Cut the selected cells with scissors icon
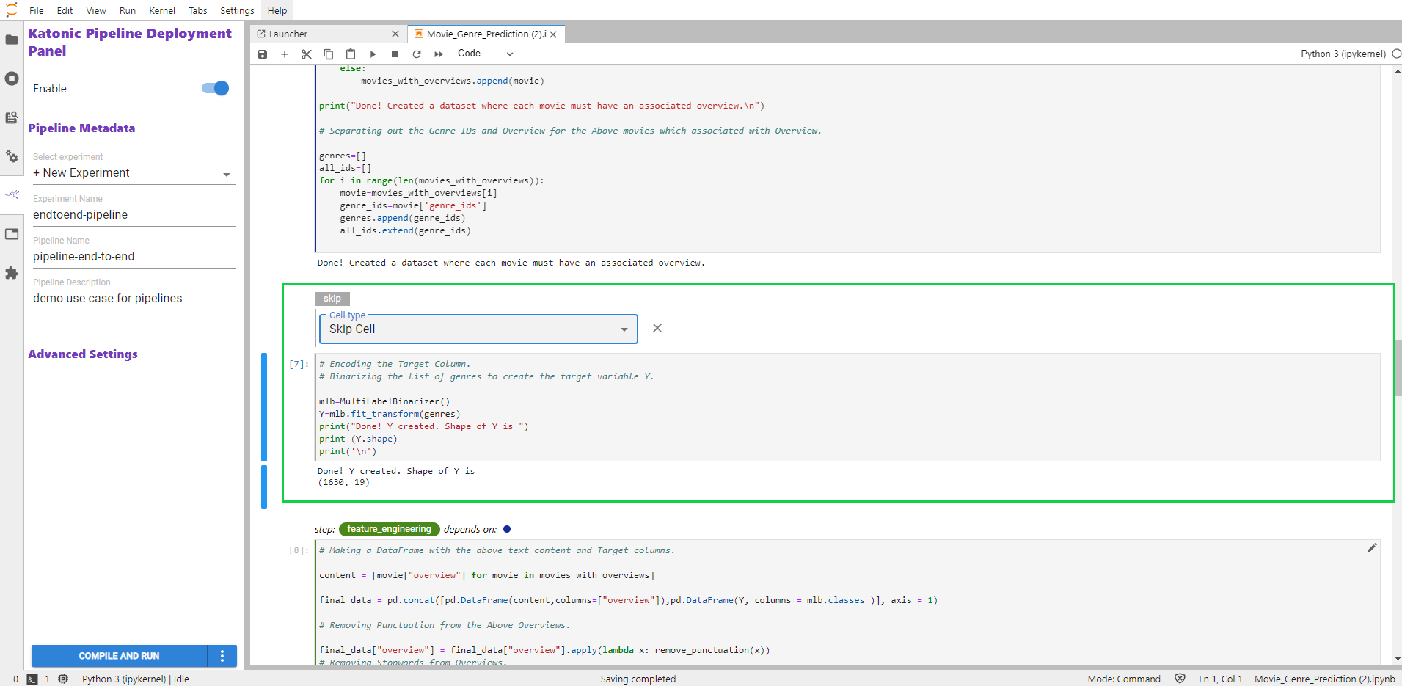The image size is (1402, 686). [x=307, y=54]
